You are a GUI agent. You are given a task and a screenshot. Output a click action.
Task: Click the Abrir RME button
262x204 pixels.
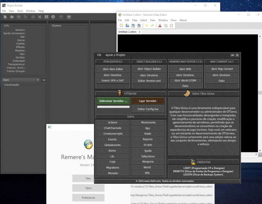coord(185,69)
